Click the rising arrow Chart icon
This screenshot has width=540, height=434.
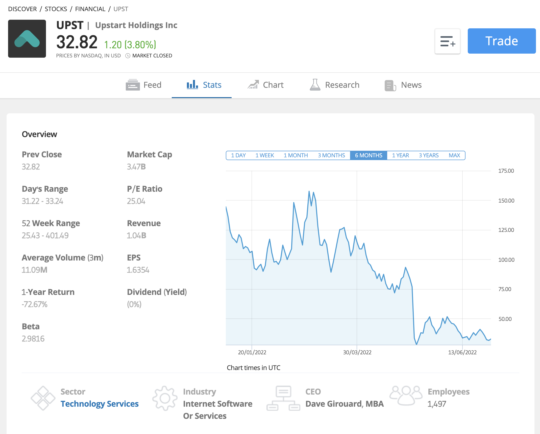(253, 84)
